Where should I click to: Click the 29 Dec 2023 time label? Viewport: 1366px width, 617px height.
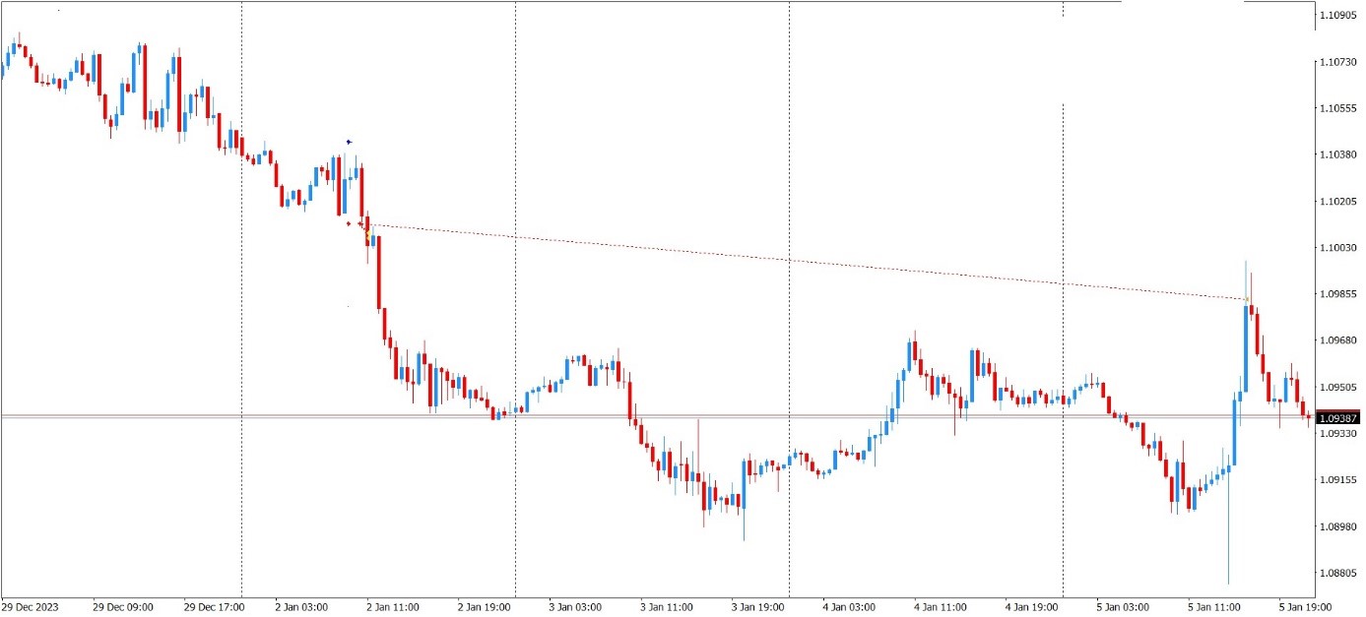31,607
